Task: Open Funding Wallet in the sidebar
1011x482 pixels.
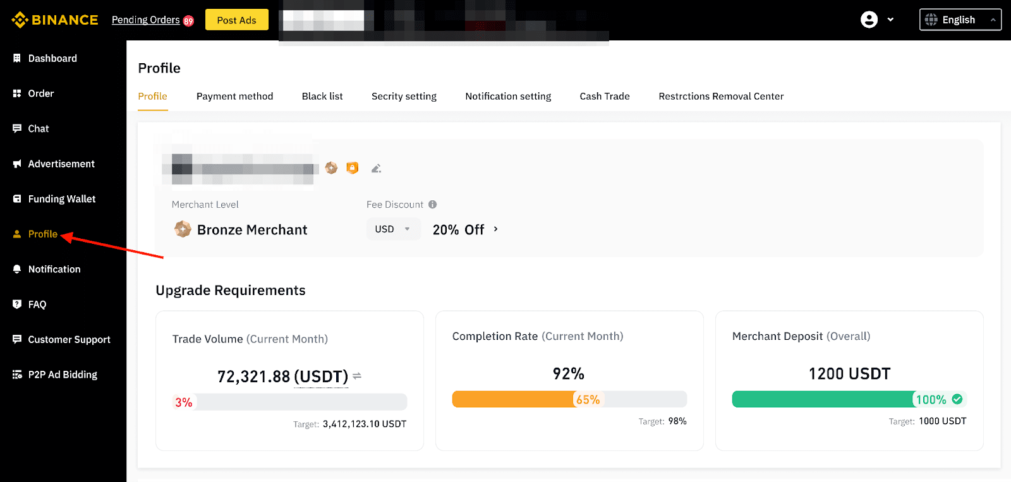Action: [61, 199]
